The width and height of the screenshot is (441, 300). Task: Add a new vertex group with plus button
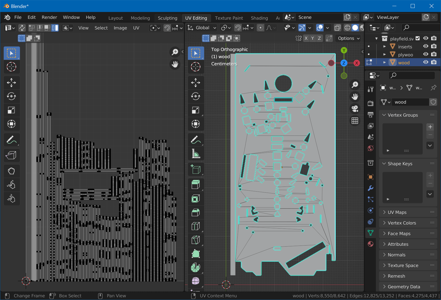pos(430,127)
